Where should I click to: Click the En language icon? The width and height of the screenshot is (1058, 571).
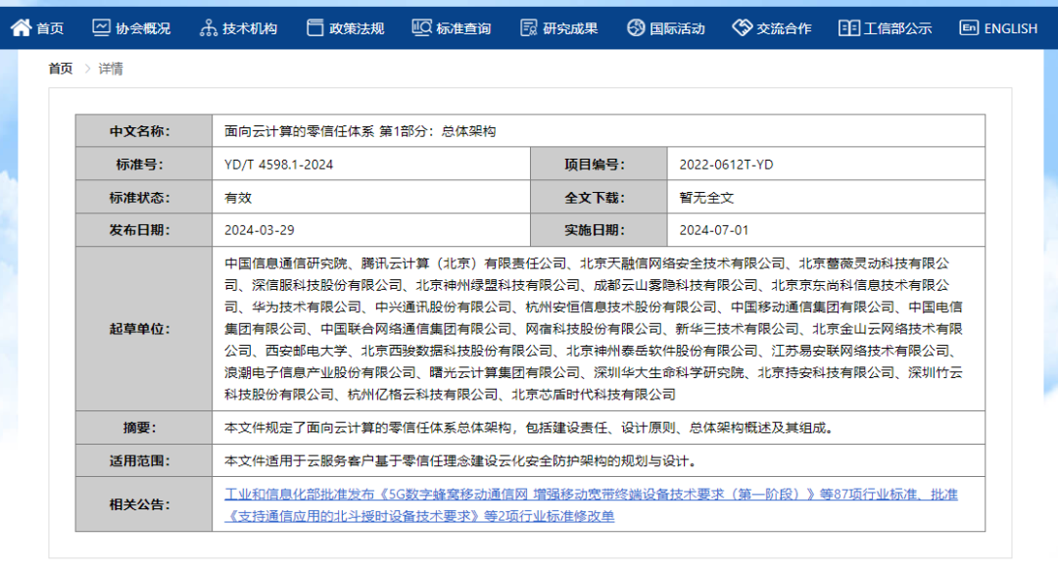tap(969, 27)
